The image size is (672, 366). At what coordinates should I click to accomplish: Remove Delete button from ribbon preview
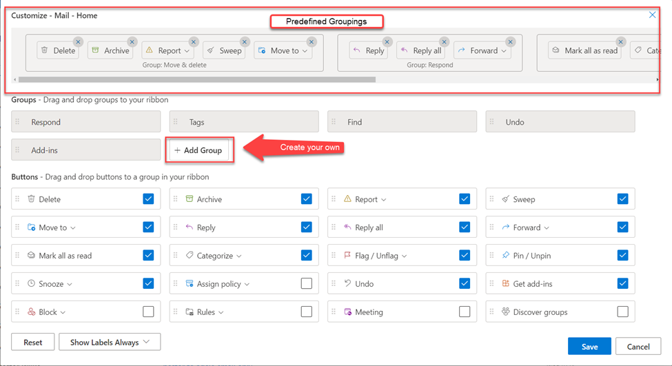(78, 42)
